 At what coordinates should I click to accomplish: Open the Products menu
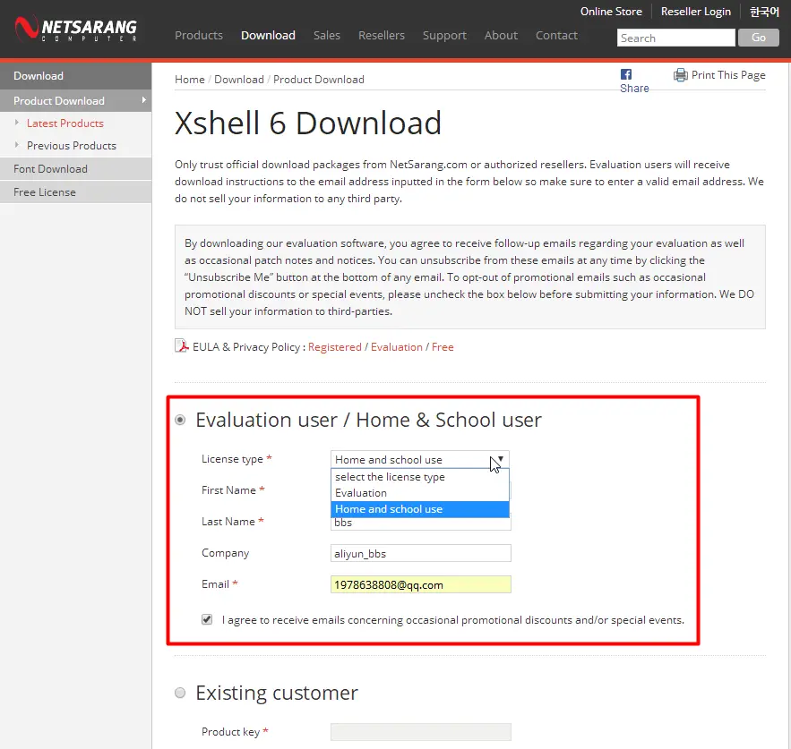point(199,35)
